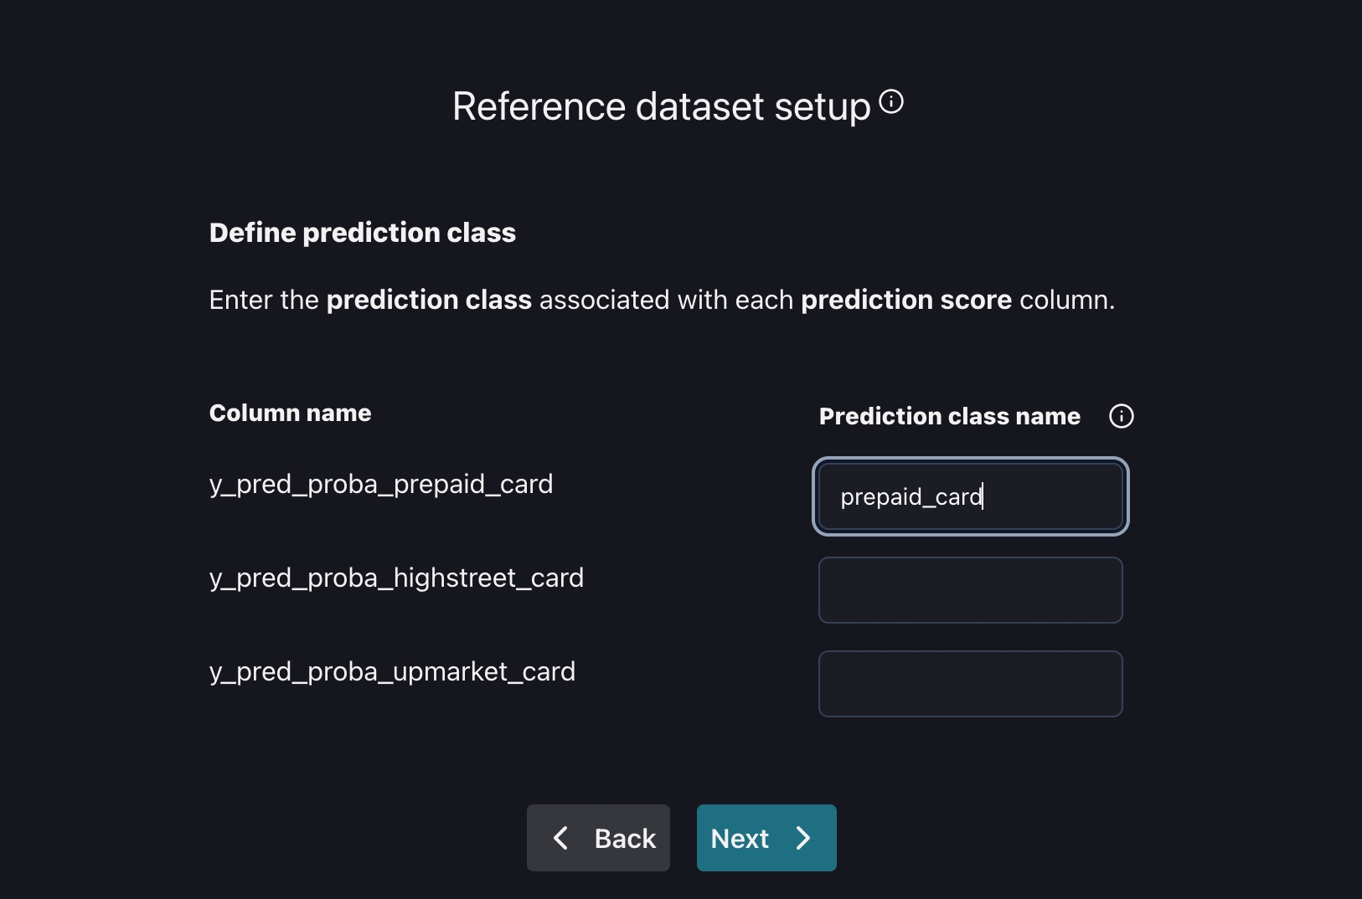This screenshot has height=899, width=1362.
Task: Focus the field containing prepaid_card
Action: 970,496
